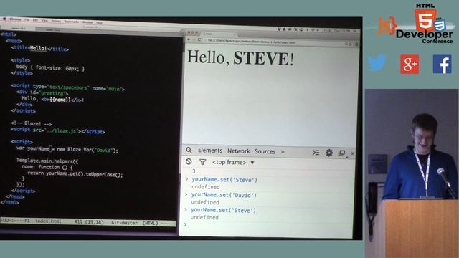Click Git-master in the editor mode line
459x258 pixels.
tap(124, 223)
